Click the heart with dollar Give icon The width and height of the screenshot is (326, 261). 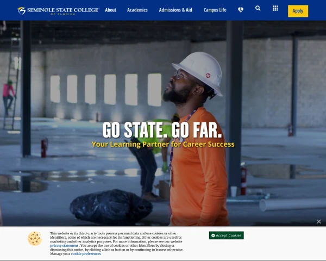[x=241, y=10]
